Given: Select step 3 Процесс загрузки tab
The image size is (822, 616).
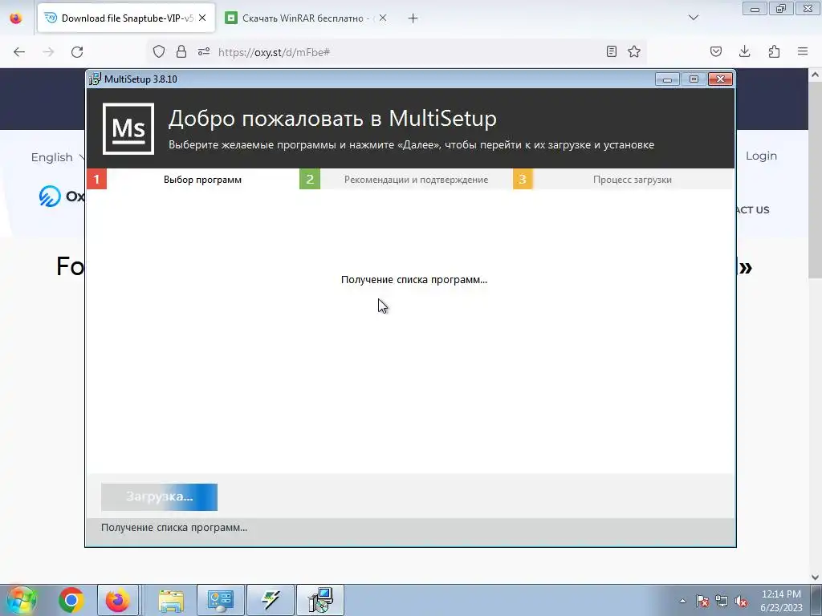Looking at the screenshot, I should point(623,179).
